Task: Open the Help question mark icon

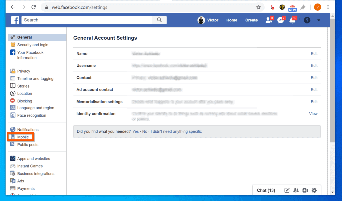Action: pyautogui.click(x=307, y=20)
